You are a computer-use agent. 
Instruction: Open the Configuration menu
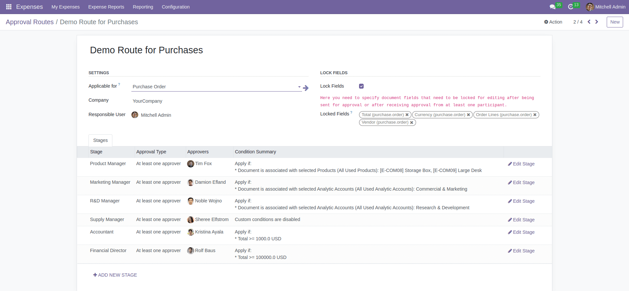click(176, 7)
